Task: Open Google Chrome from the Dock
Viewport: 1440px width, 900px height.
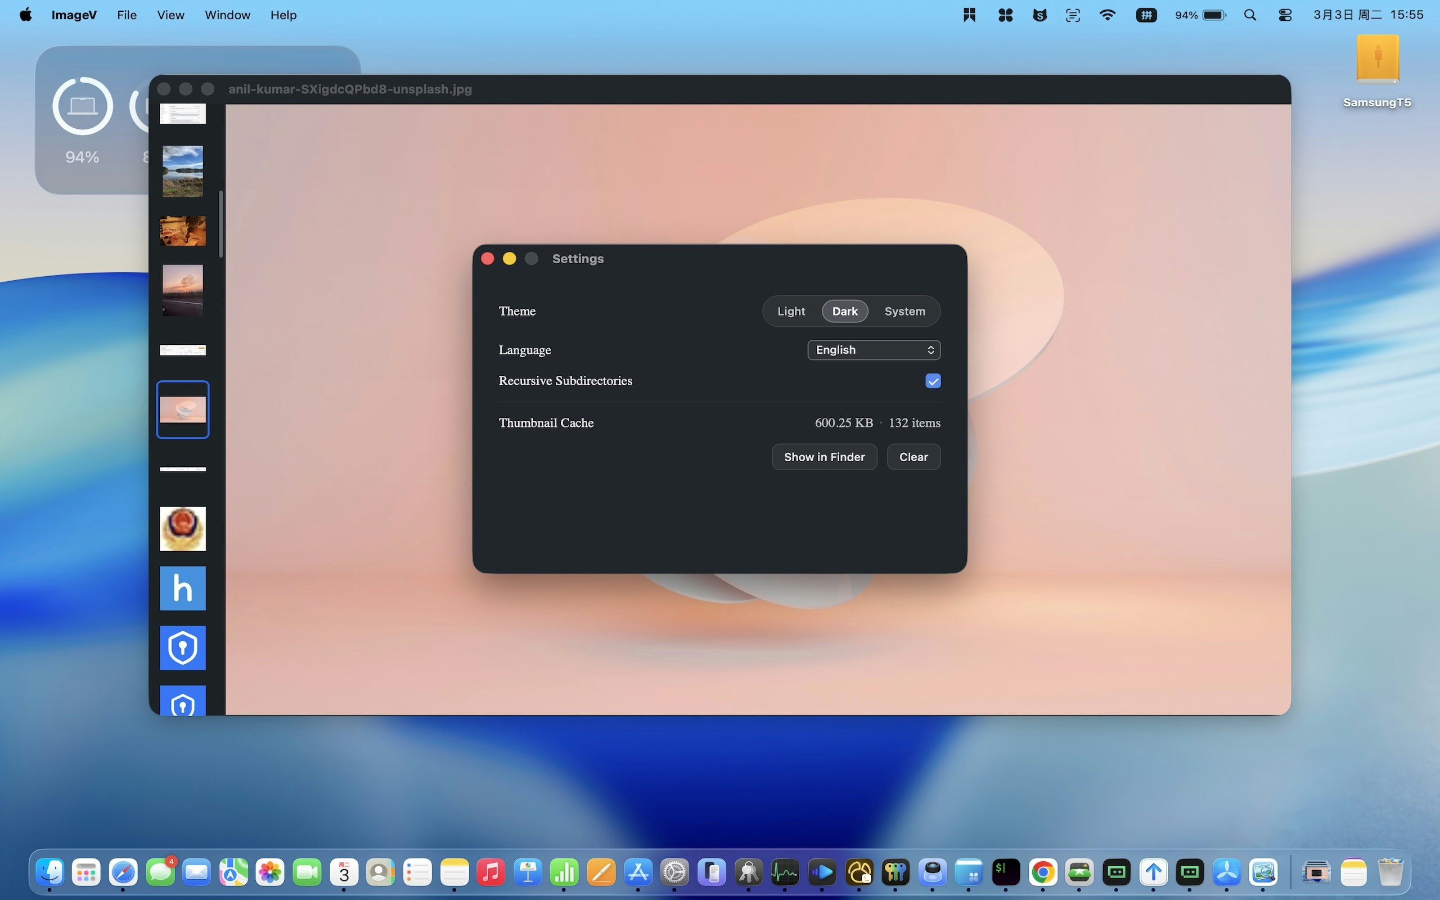Action: point(1043,872)
